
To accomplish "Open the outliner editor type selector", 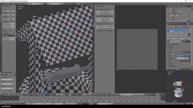I will [x=168, y=6].
